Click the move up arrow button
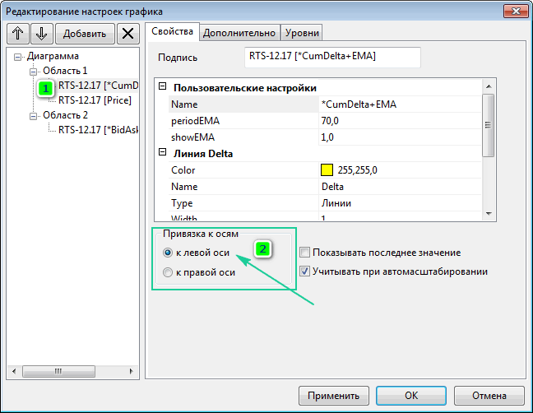 tap(18, 33)
